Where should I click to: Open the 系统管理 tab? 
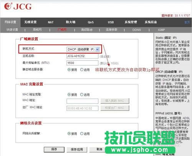tap(131, 22)
